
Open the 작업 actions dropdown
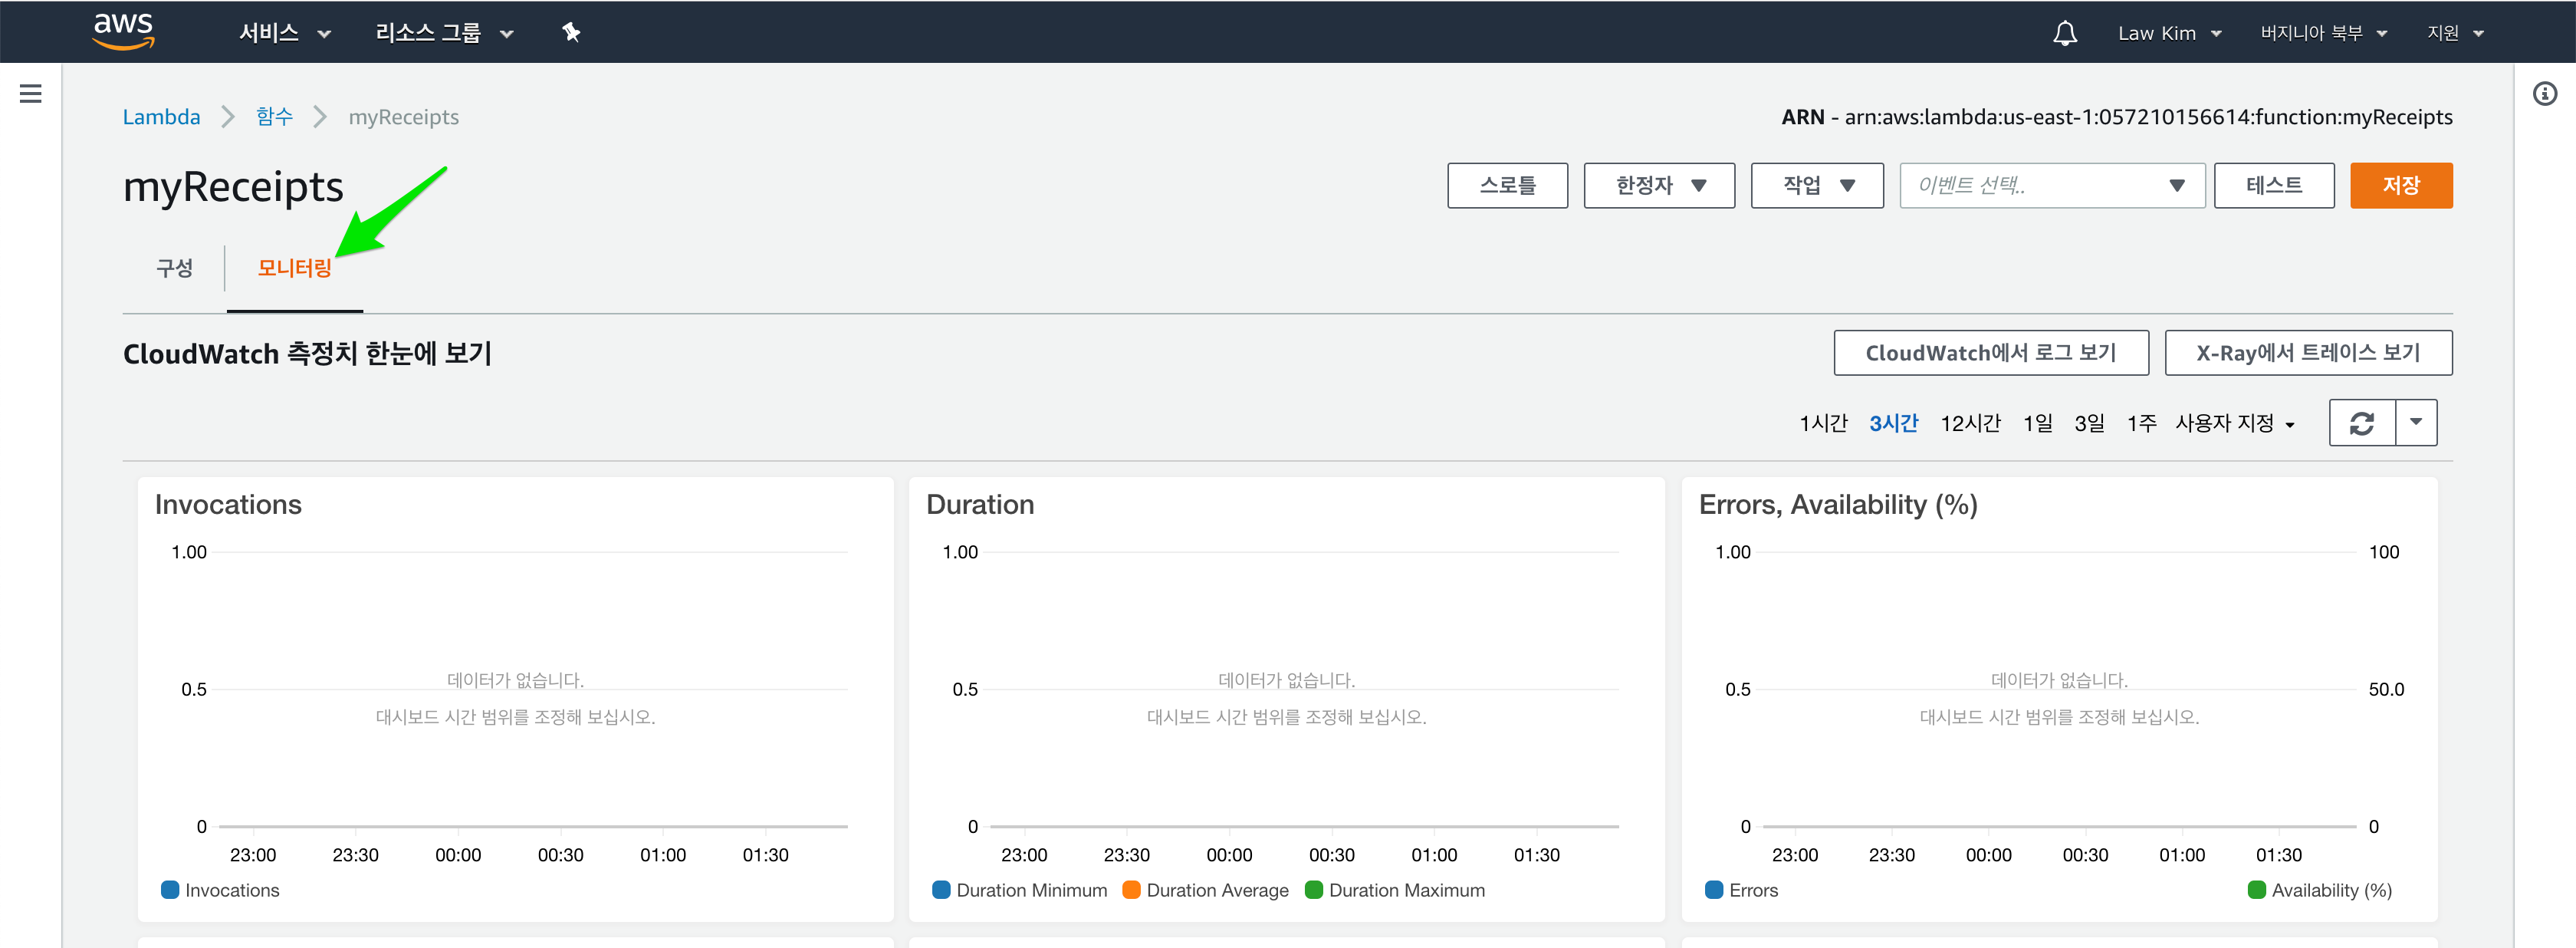[1816, 185]
